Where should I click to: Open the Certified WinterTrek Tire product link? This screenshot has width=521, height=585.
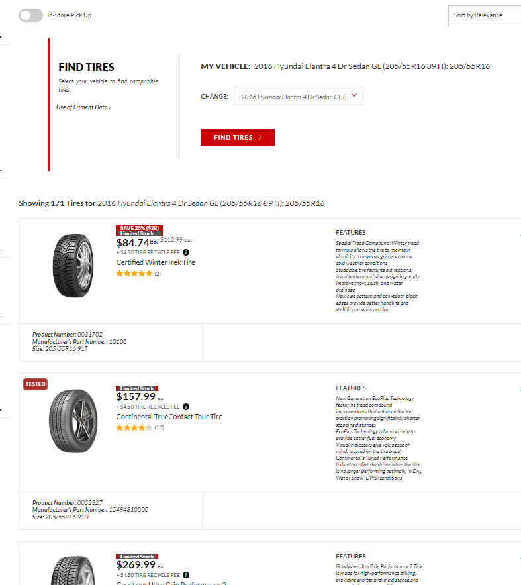pyautogui.click(x=156, y=262)
